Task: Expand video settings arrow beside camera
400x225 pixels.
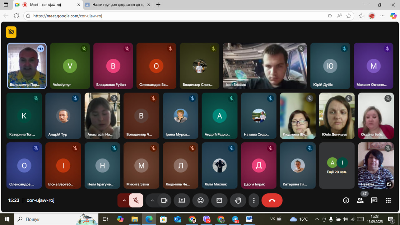Action: tap(152, 201)
